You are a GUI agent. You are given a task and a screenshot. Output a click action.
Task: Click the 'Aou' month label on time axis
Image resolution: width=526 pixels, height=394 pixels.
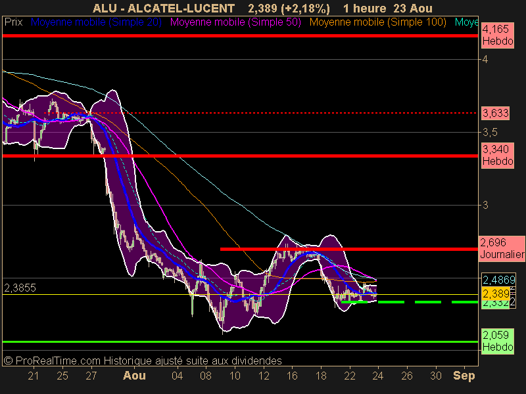pos(134,376)
